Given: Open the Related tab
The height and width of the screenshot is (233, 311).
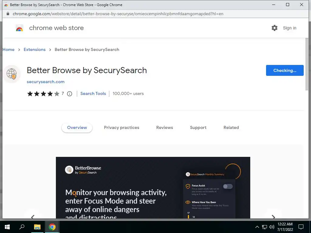Looking at the screenshot, I should [x=231, y=128].
